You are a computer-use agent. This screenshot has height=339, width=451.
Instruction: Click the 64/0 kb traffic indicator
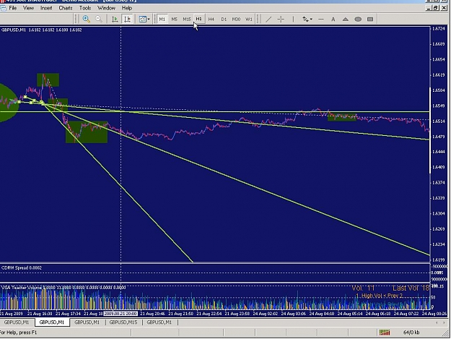pyautogui.click(x=411, y=332)
